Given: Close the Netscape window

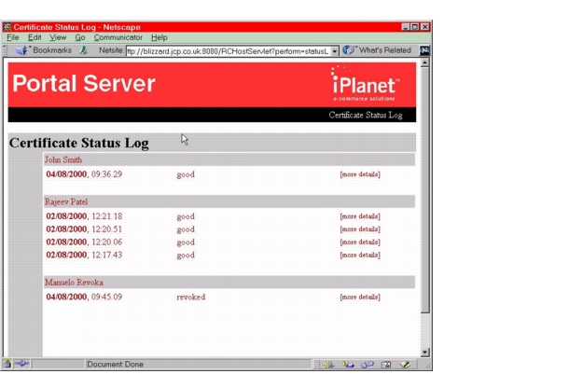Looking at the screenshot, I should (x=425, y=27).
